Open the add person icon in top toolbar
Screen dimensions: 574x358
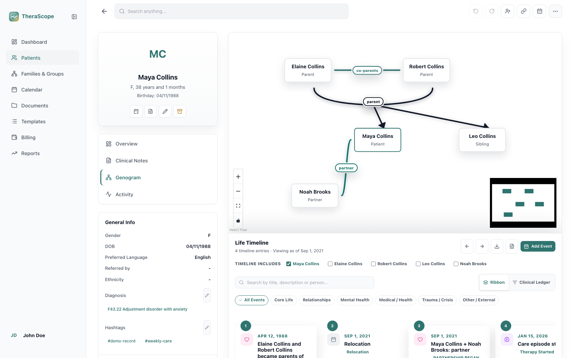pyautogui.click(x=508, y=11)
